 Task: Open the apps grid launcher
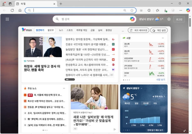(x=7, y=19)
